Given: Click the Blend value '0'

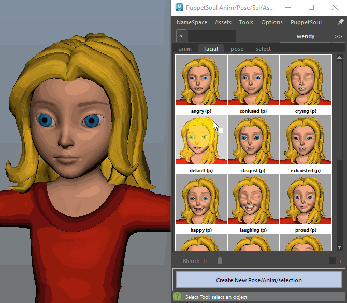Looking at the screenshot, I should pos(205,261).
